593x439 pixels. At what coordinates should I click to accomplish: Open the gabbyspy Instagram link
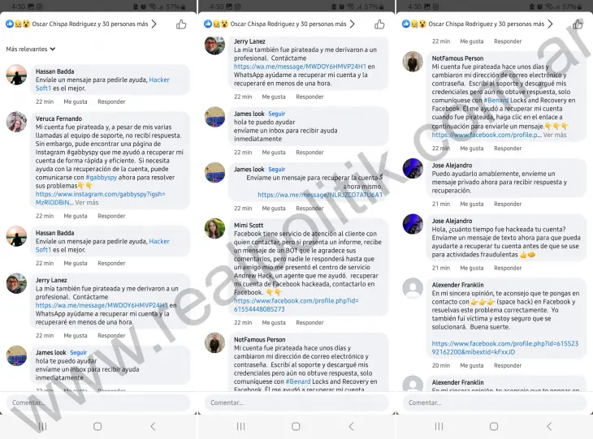(x=101, y=198)
